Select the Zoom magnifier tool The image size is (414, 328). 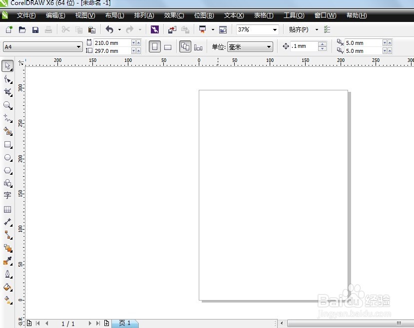pyautogui.click(x=7, y=105)
